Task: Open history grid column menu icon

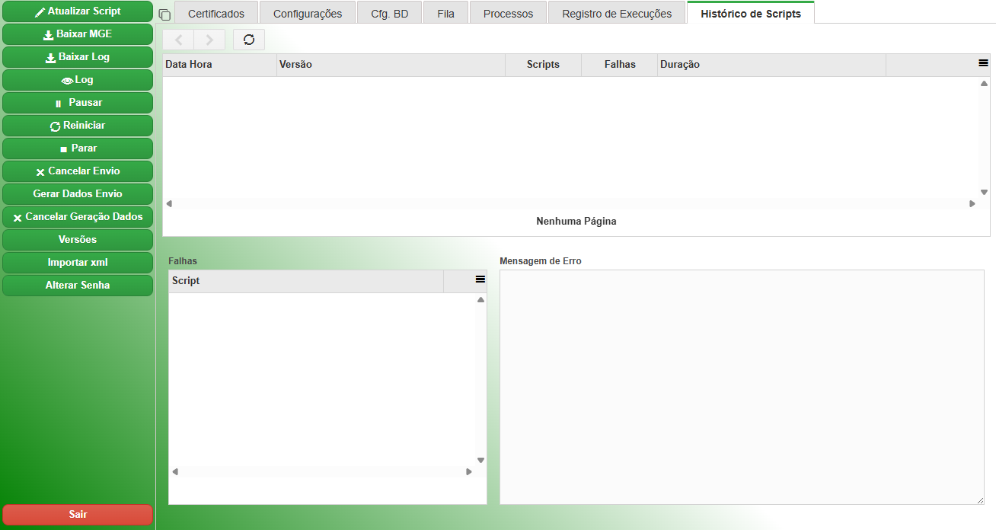Action: coord(983,64)
